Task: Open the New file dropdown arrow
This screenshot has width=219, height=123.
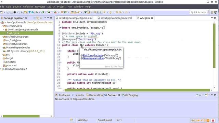Action: pos(4,12)
